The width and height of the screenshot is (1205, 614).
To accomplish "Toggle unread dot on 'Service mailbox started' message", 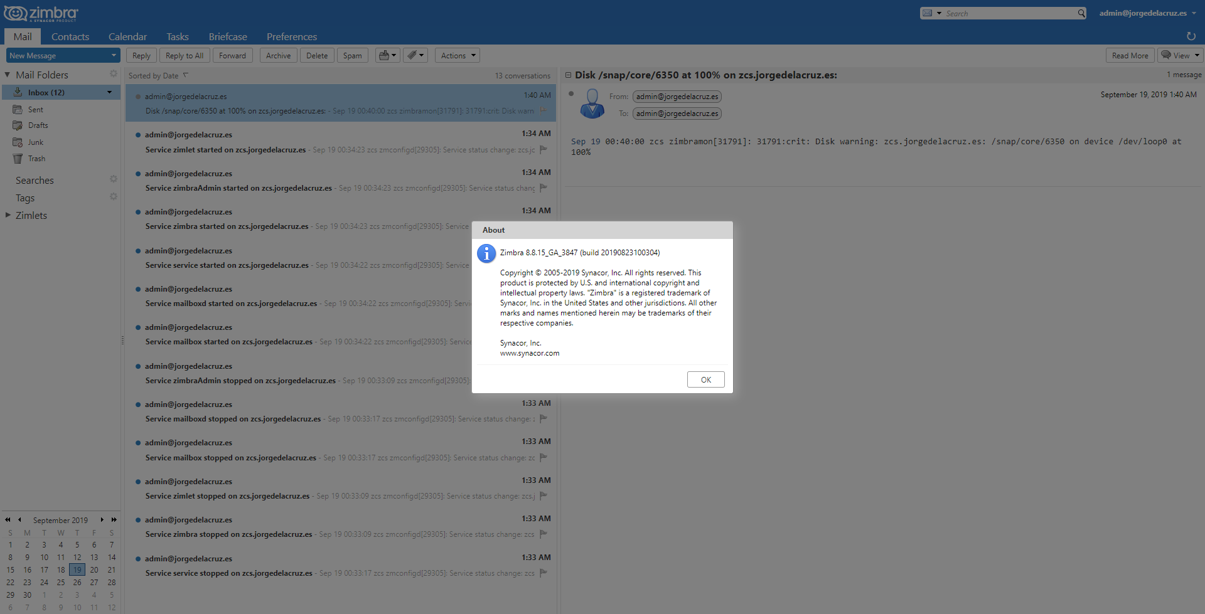I will coord(137,327).
